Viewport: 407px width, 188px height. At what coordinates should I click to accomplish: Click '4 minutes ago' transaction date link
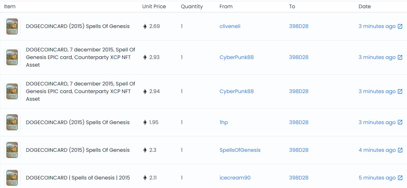click(x=377, y=150)
